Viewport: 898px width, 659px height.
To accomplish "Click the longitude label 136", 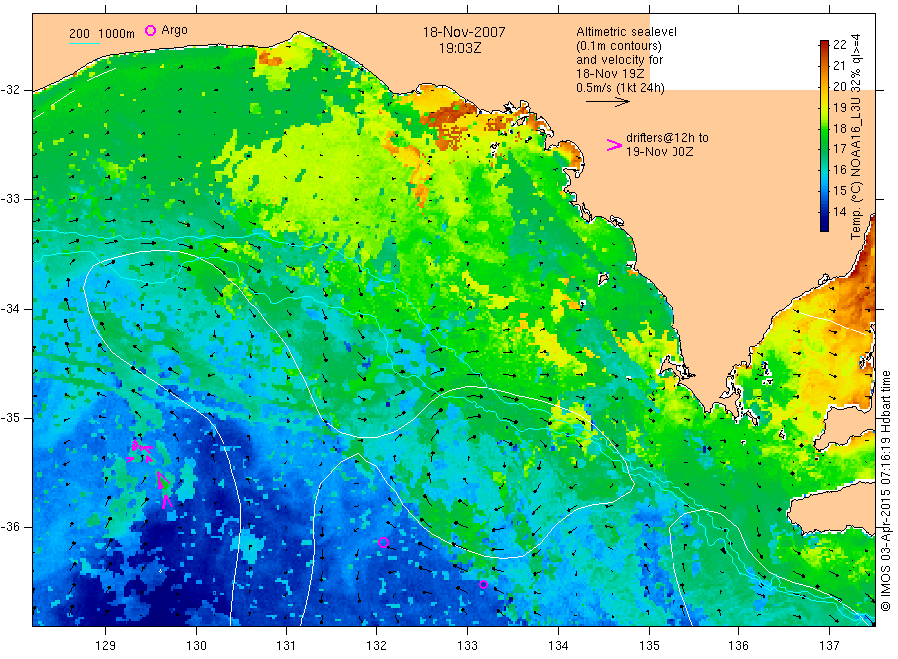I will 738,646.
